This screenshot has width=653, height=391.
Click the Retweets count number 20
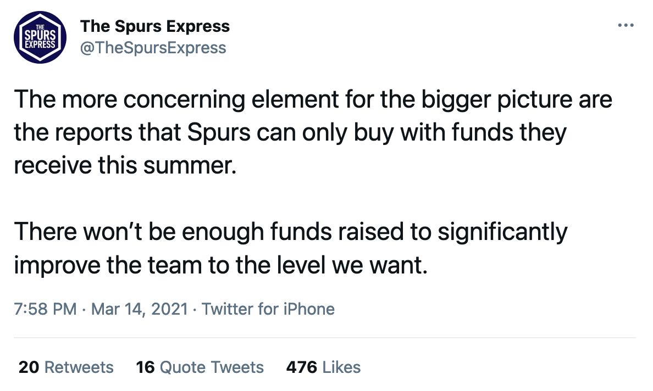[x=29, y=367]
